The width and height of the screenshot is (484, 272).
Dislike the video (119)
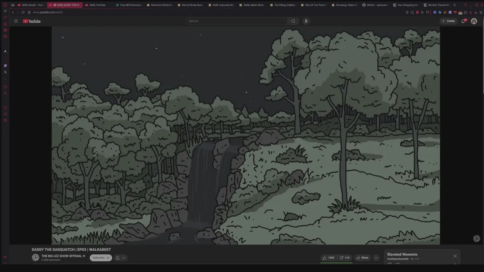point(344,258)
